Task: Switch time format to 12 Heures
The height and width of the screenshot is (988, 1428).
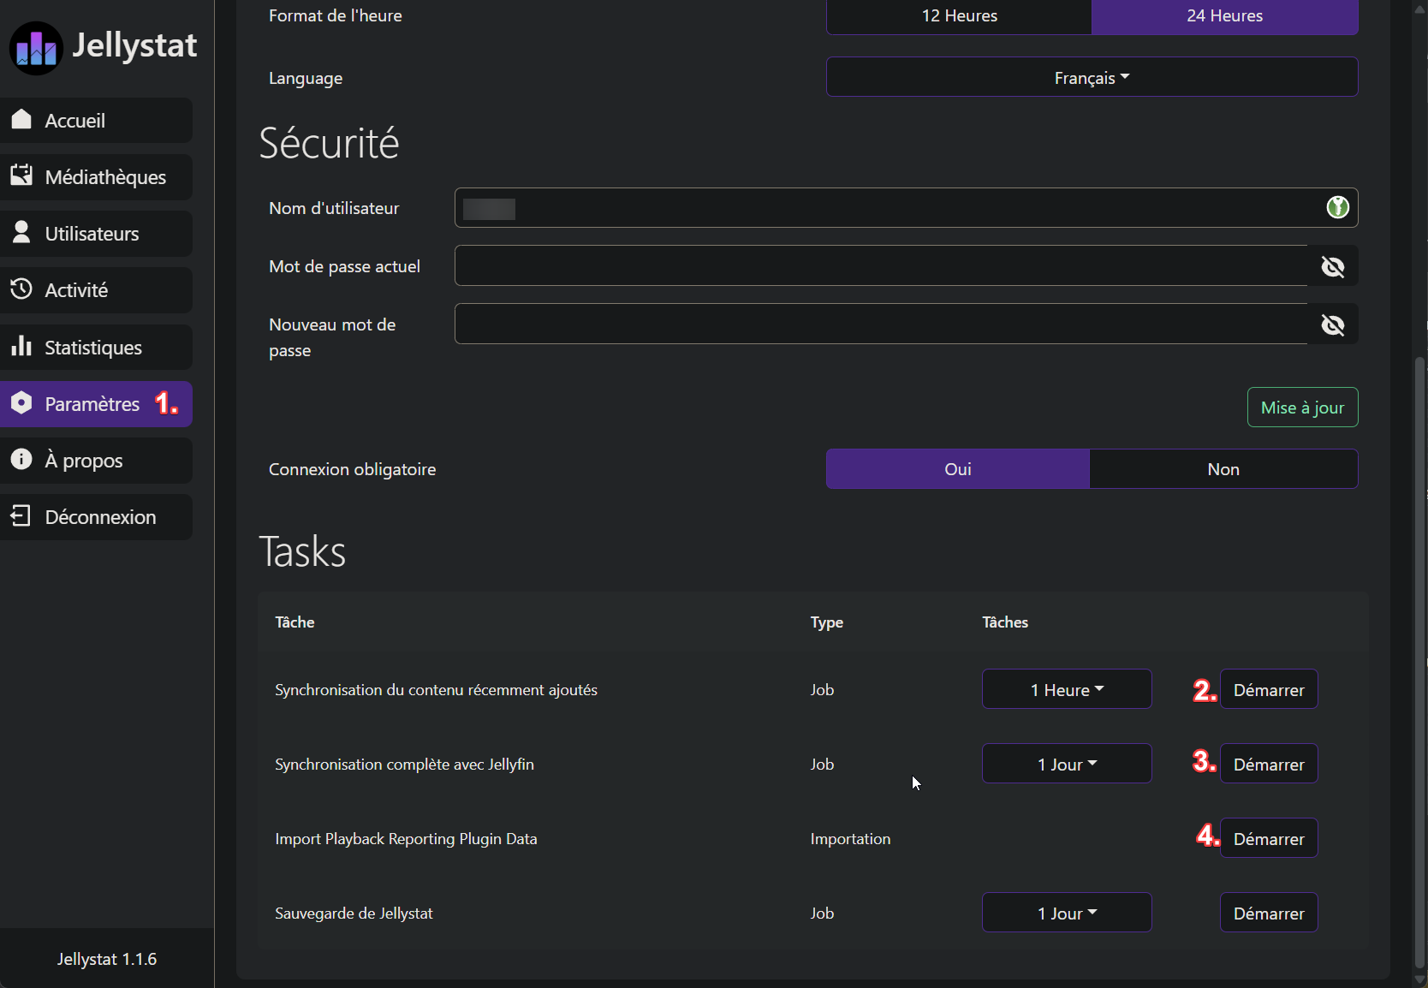Action: tap(959, 16)
